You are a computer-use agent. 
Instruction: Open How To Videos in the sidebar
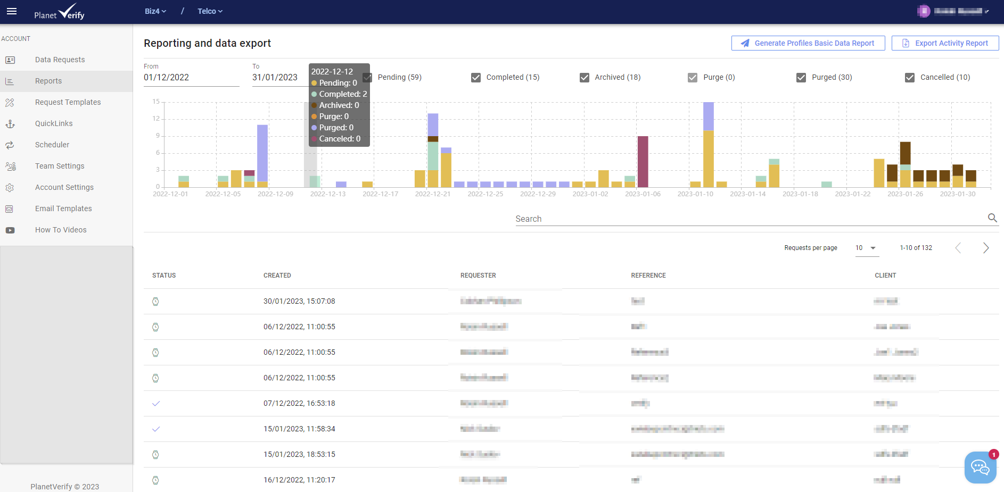coord(66,230)
